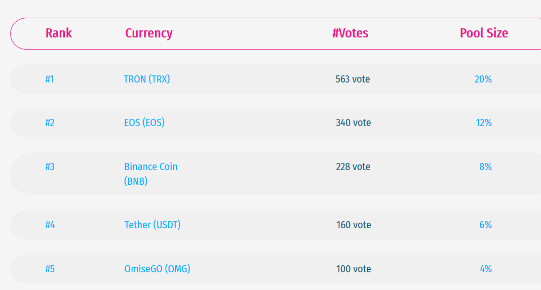This screenshot has height=290, width=541.
Task: Select the Binance Coin (BNB) link
Action: [x=150, y=174]
